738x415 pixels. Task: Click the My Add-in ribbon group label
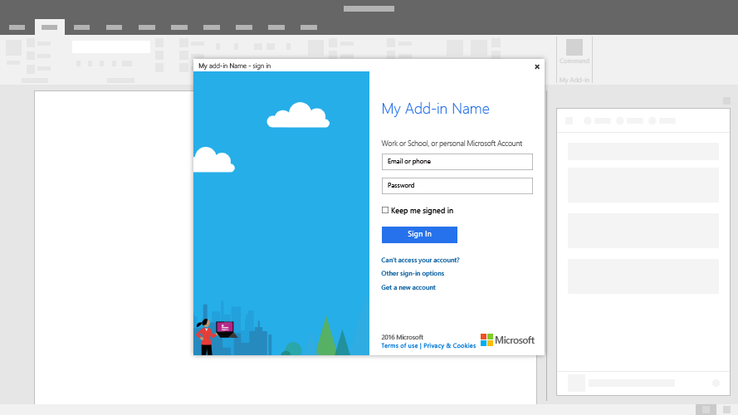[x=574, y=80]
